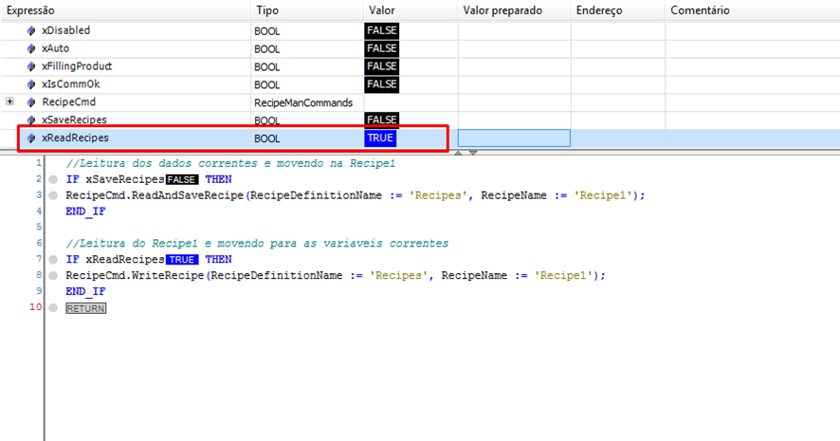840x441 pixels.
Task: Click the xReadRecipes variable icon
Action: (31, 138)
